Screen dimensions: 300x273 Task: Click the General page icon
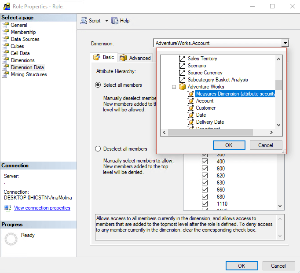5,25
